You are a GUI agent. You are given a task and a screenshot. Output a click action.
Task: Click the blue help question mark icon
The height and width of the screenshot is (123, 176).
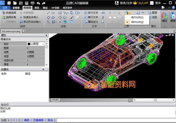tap(173, 8)
